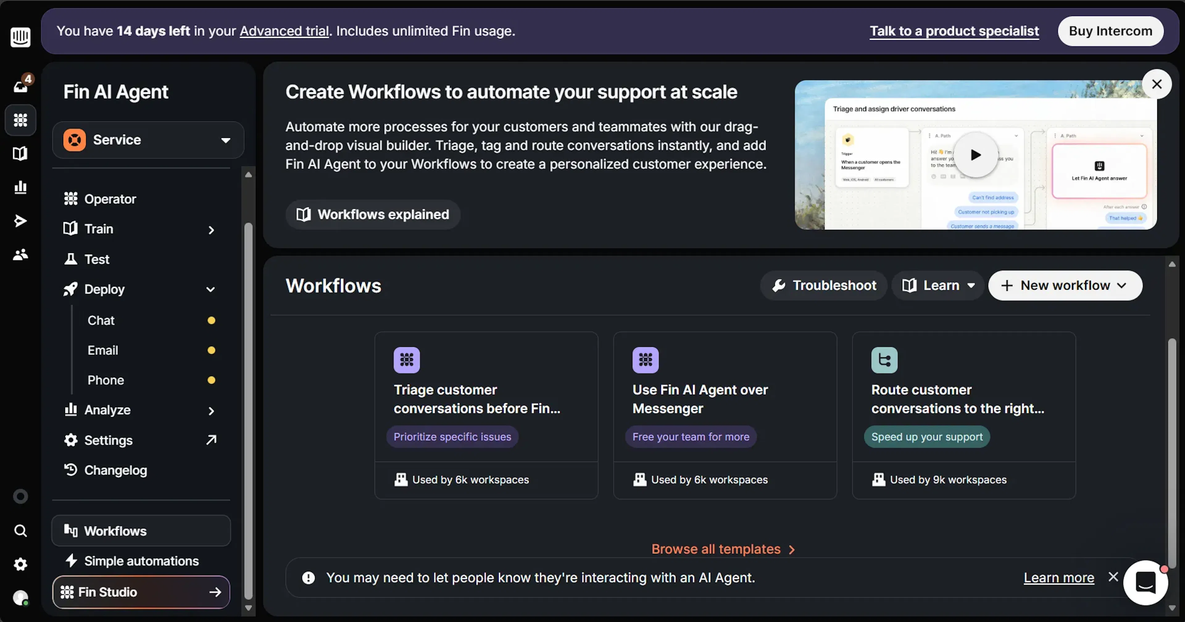Close the Create Workflows banner
This screenshot has height=622, width=1185.
(x=1157, y=84)
